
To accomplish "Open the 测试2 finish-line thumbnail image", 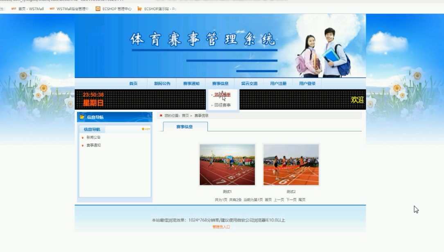I will pyautogui.click(x=291, y=165).
